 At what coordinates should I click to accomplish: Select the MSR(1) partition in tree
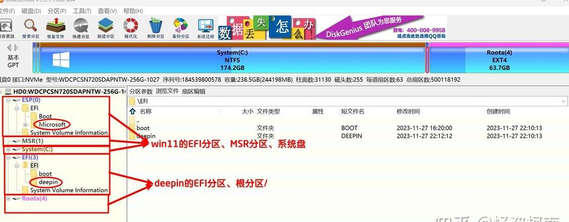[x=32, y=141]
